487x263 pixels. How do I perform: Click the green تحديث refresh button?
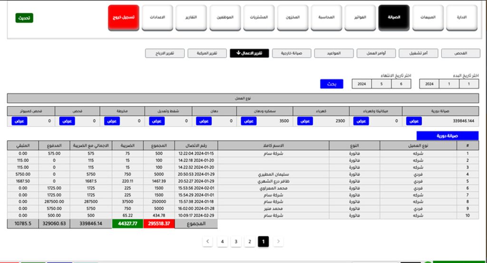24,18
